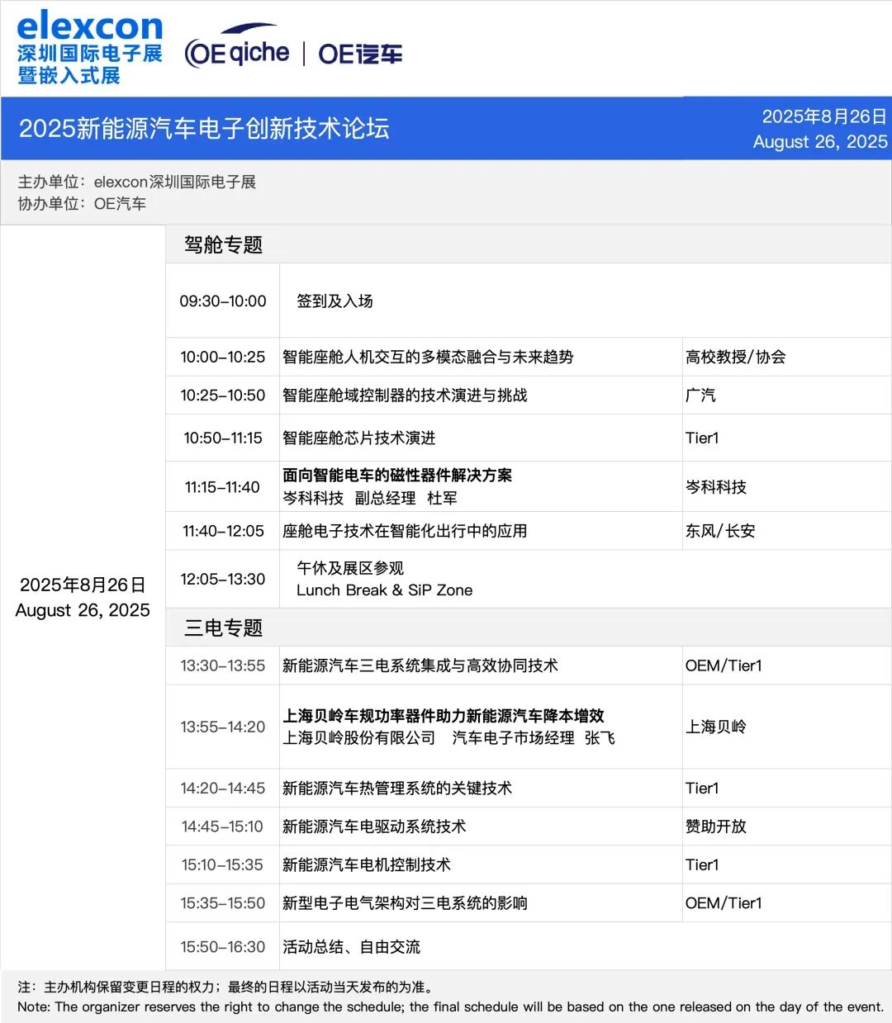
Task: Click 面向智能电车的磁性器件解决方案 title
Action: tap(397, 475)
